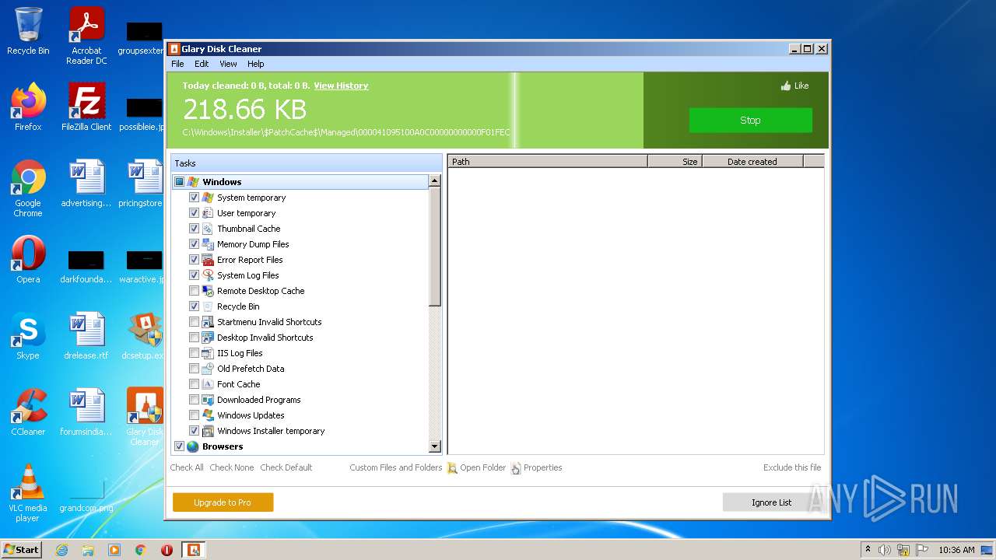Click Check Default link

[x=286, y=467]
